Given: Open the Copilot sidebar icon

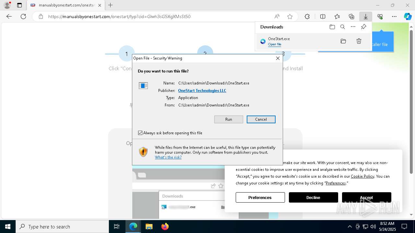Looking at the screenshot, I should 408,17.
